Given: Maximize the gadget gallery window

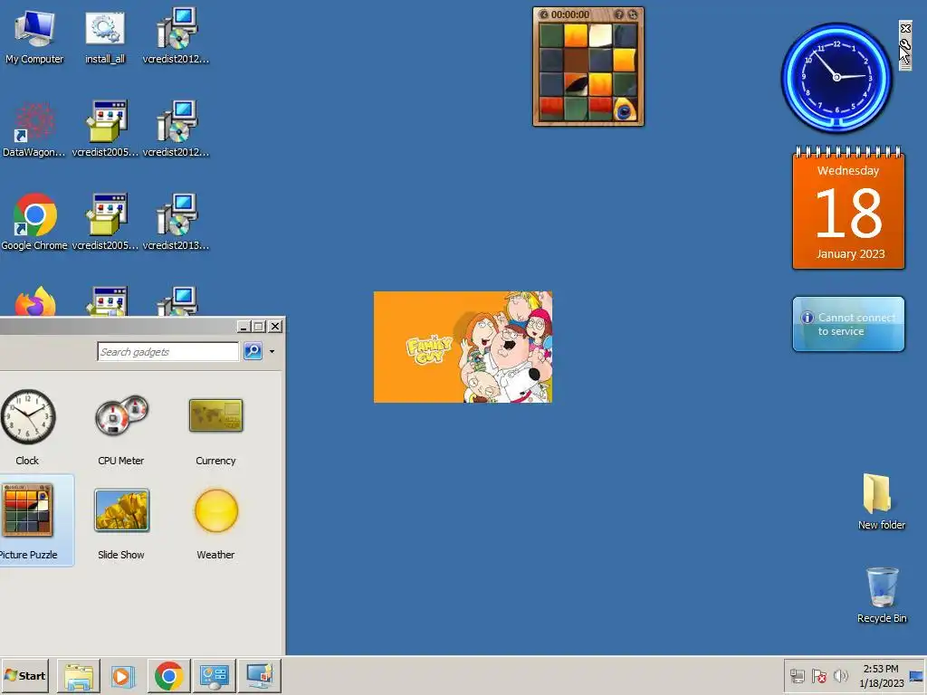Looking at the screenshot, I should pos(259,326).
